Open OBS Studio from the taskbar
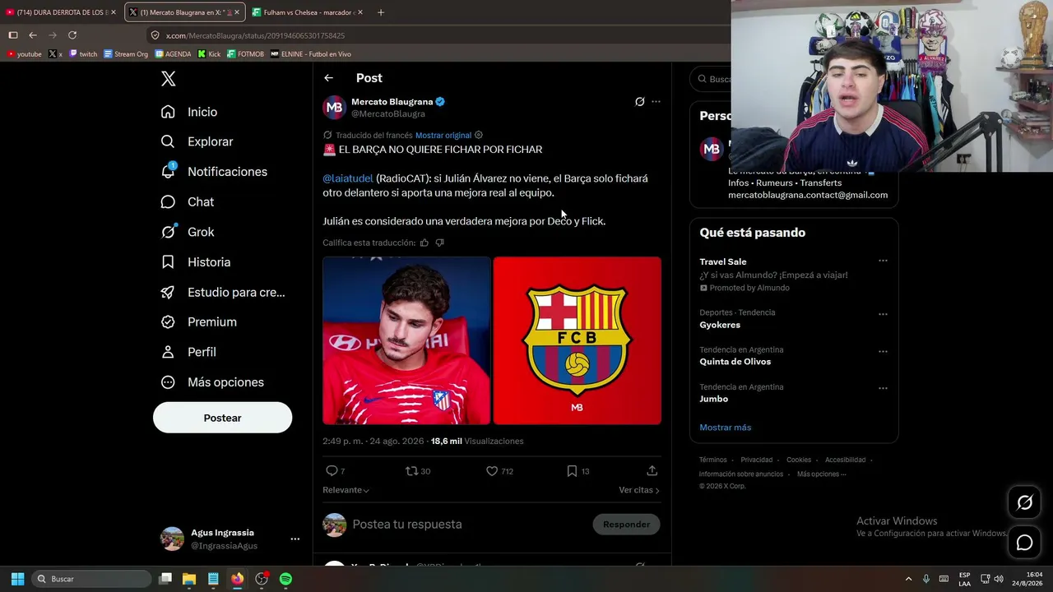The image size is (1053, 592). click(262, 579)
